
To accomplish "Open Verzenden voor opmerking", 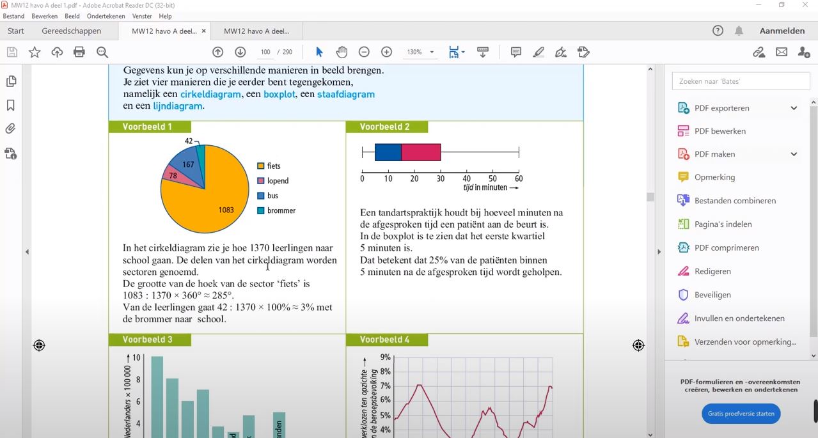I will 737,342.
